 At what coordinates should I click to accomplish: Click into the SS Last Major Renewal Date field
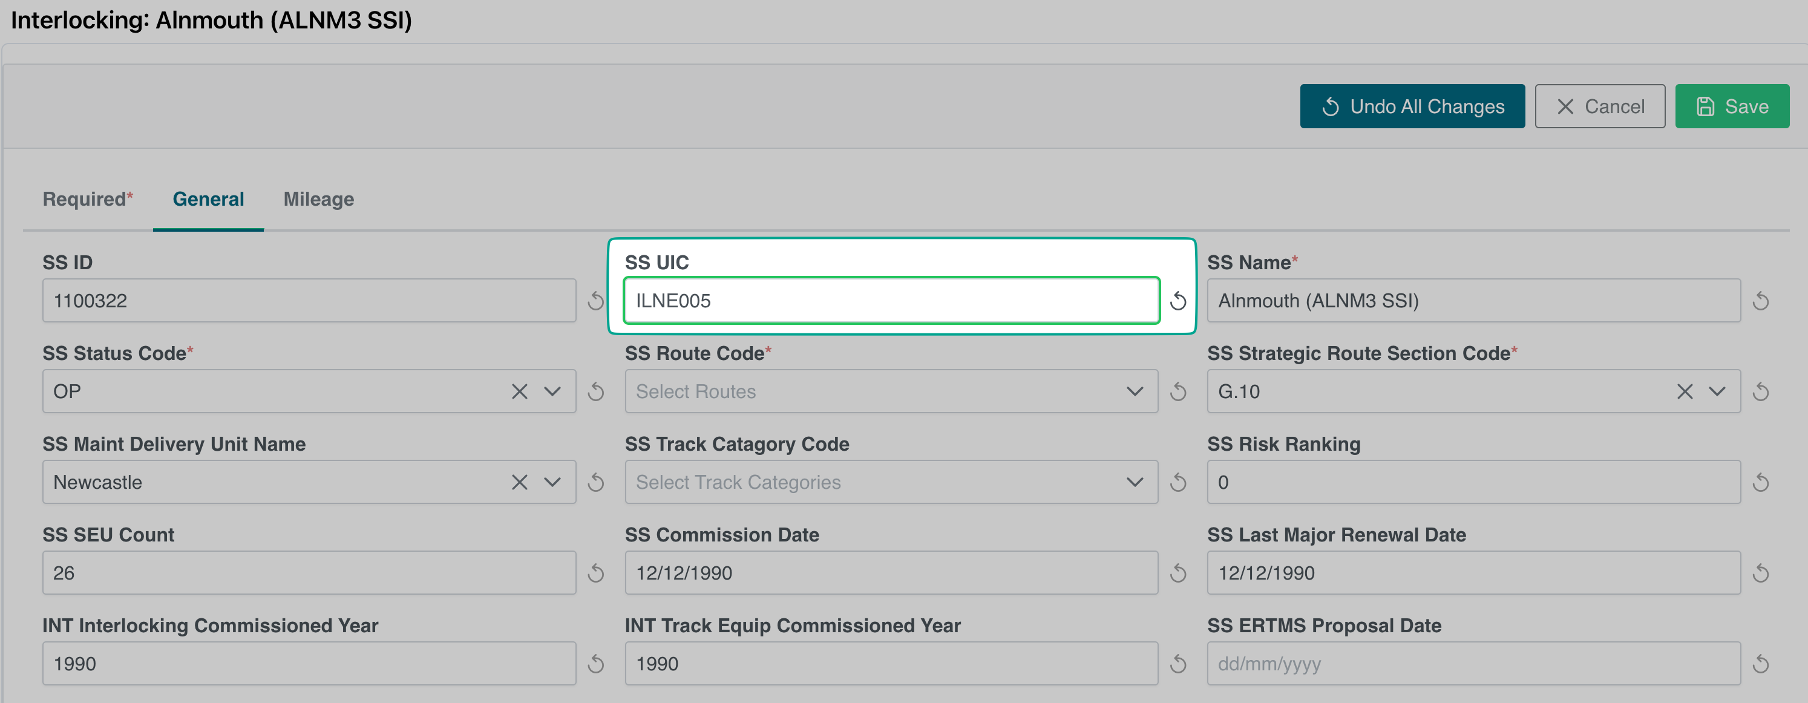[x=1473, y=573]
